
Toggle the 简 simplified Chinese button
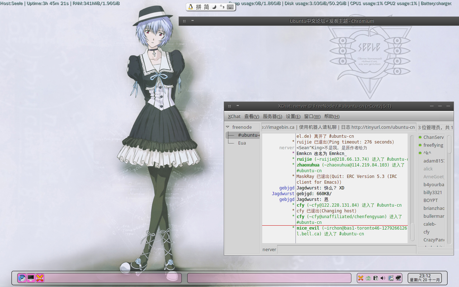point(207,7)
